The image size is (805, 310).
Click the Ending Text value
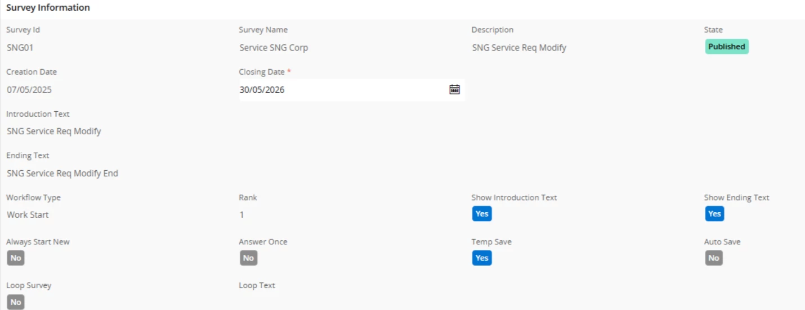click(62, 174)
